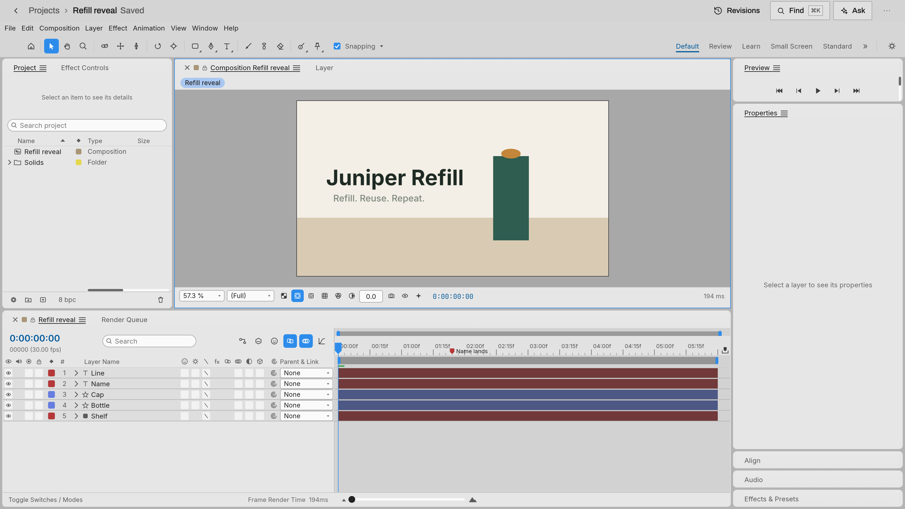This screenshot has width=905, height=509.
Task: Toggle transparency grid in viewer
Action: 284,296
